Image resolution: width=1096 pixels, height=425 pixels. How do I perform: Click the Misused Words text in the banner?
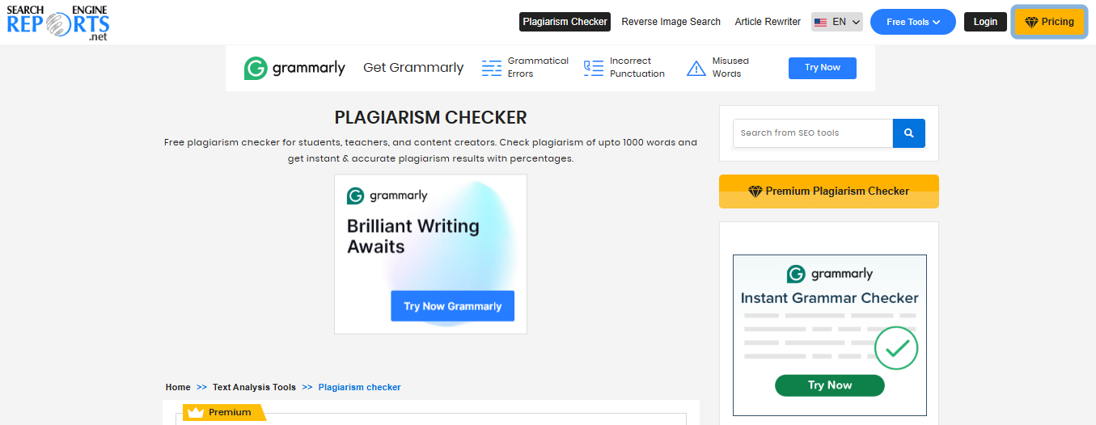click(x=730, y=67)
